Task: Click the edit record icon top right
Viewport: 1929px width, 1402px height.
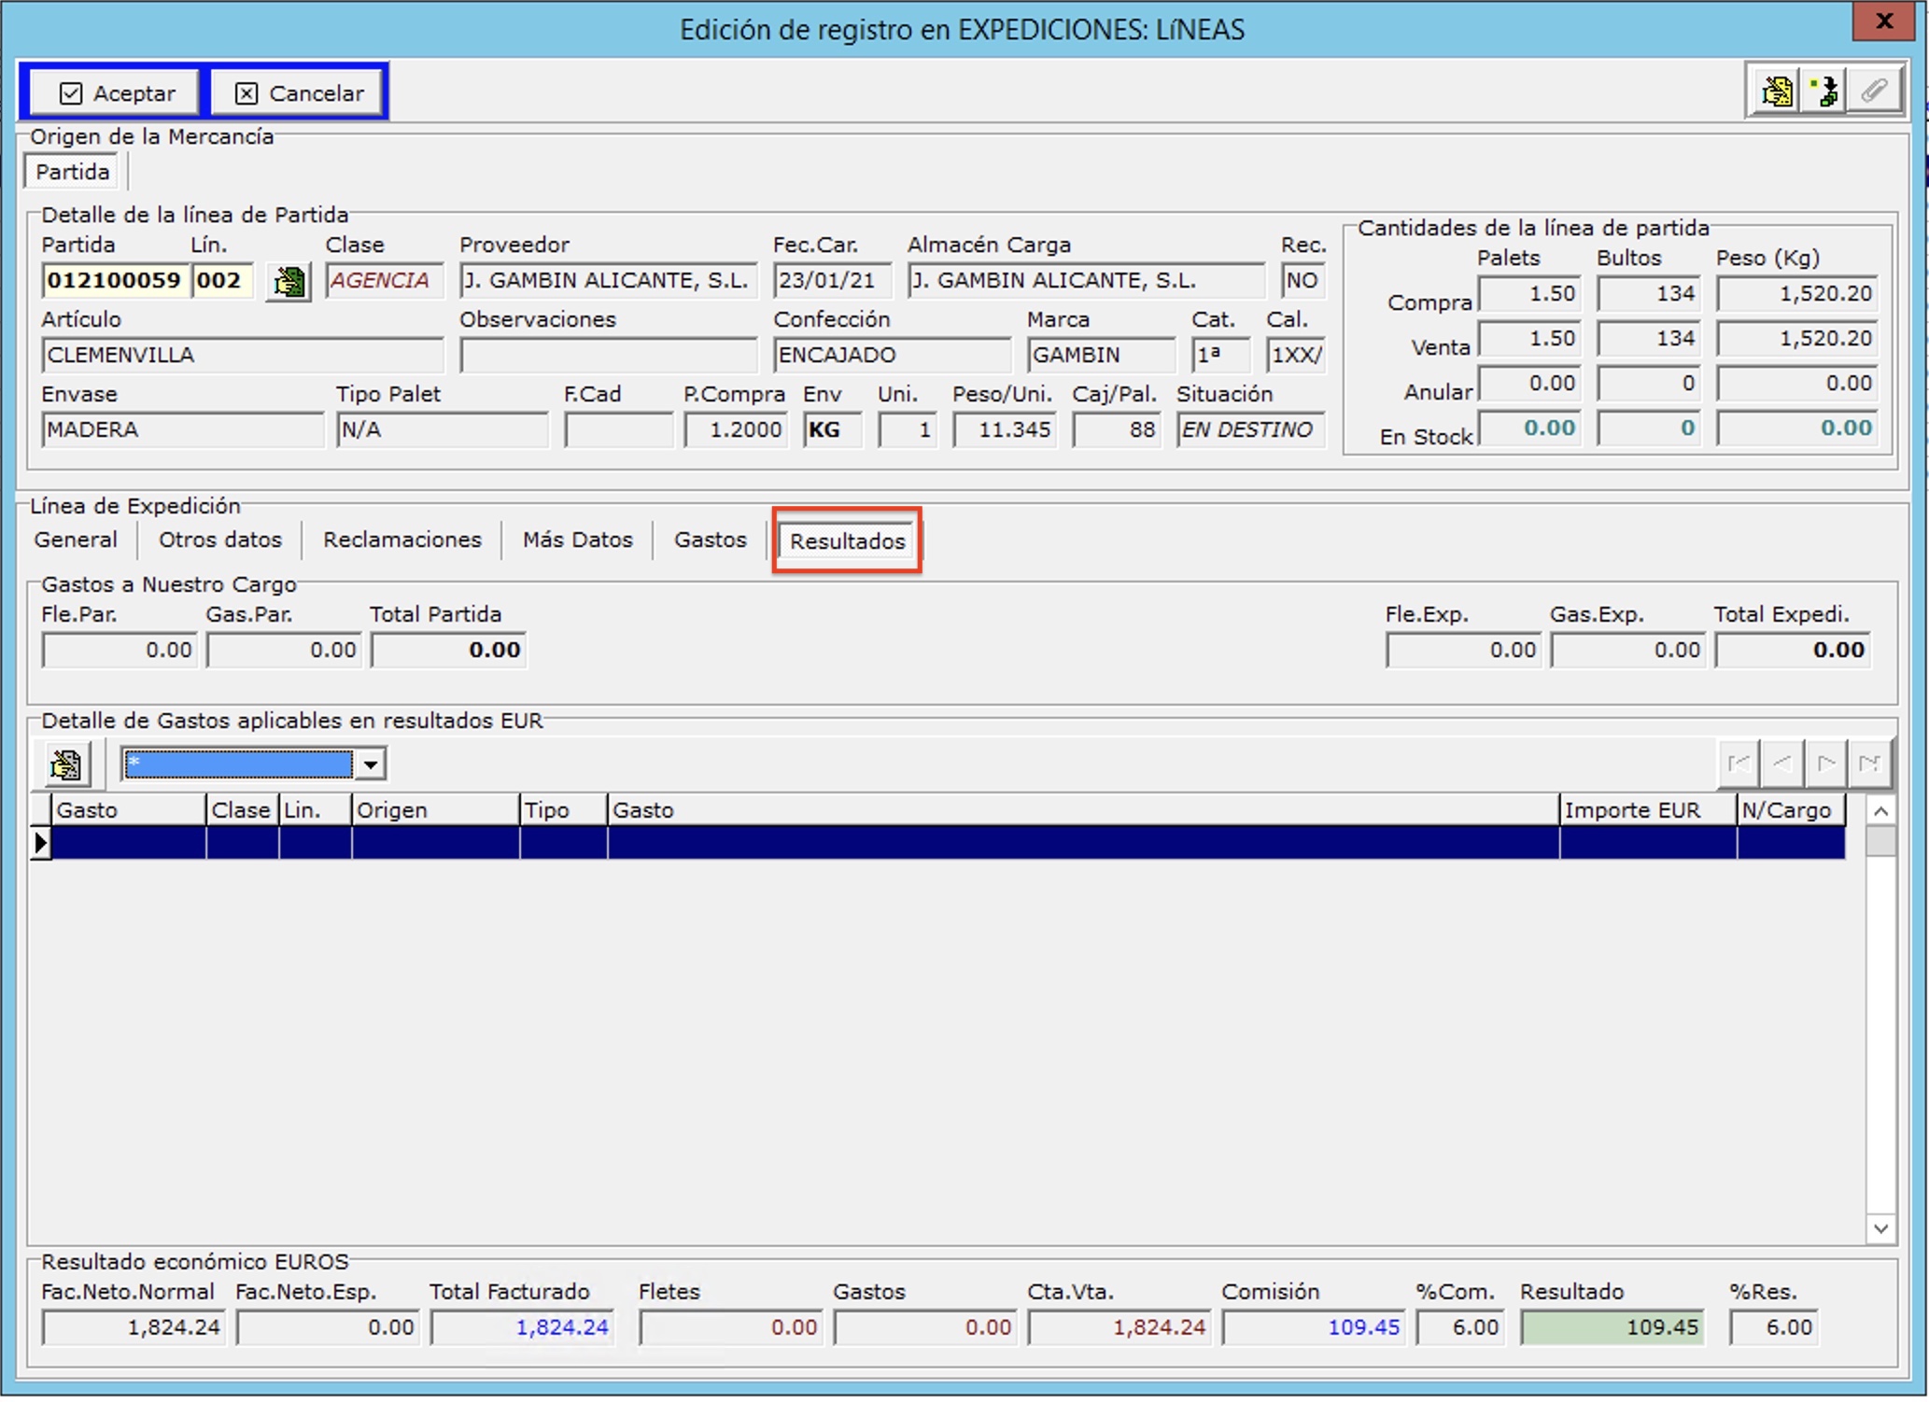Action: click(x=1776, y=91)
